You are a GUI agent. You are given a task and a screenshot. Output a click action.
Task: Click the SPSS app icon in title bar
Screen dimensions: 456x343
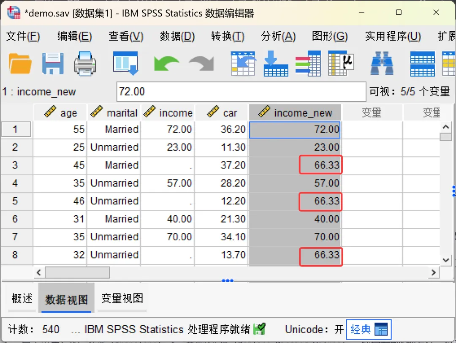[14, 13]
